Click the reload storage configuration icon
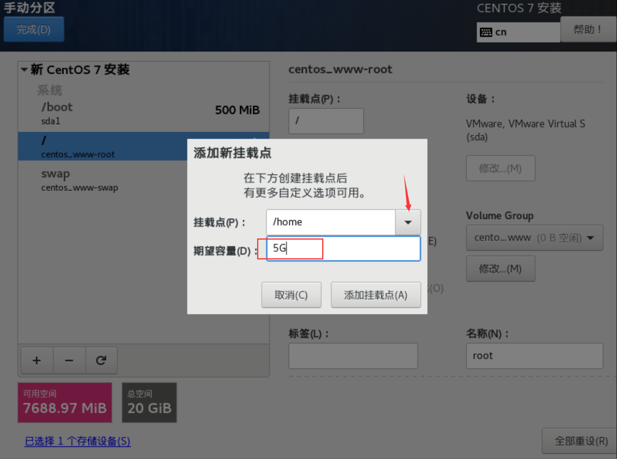 pyautogui.click(x=101, y=360)
